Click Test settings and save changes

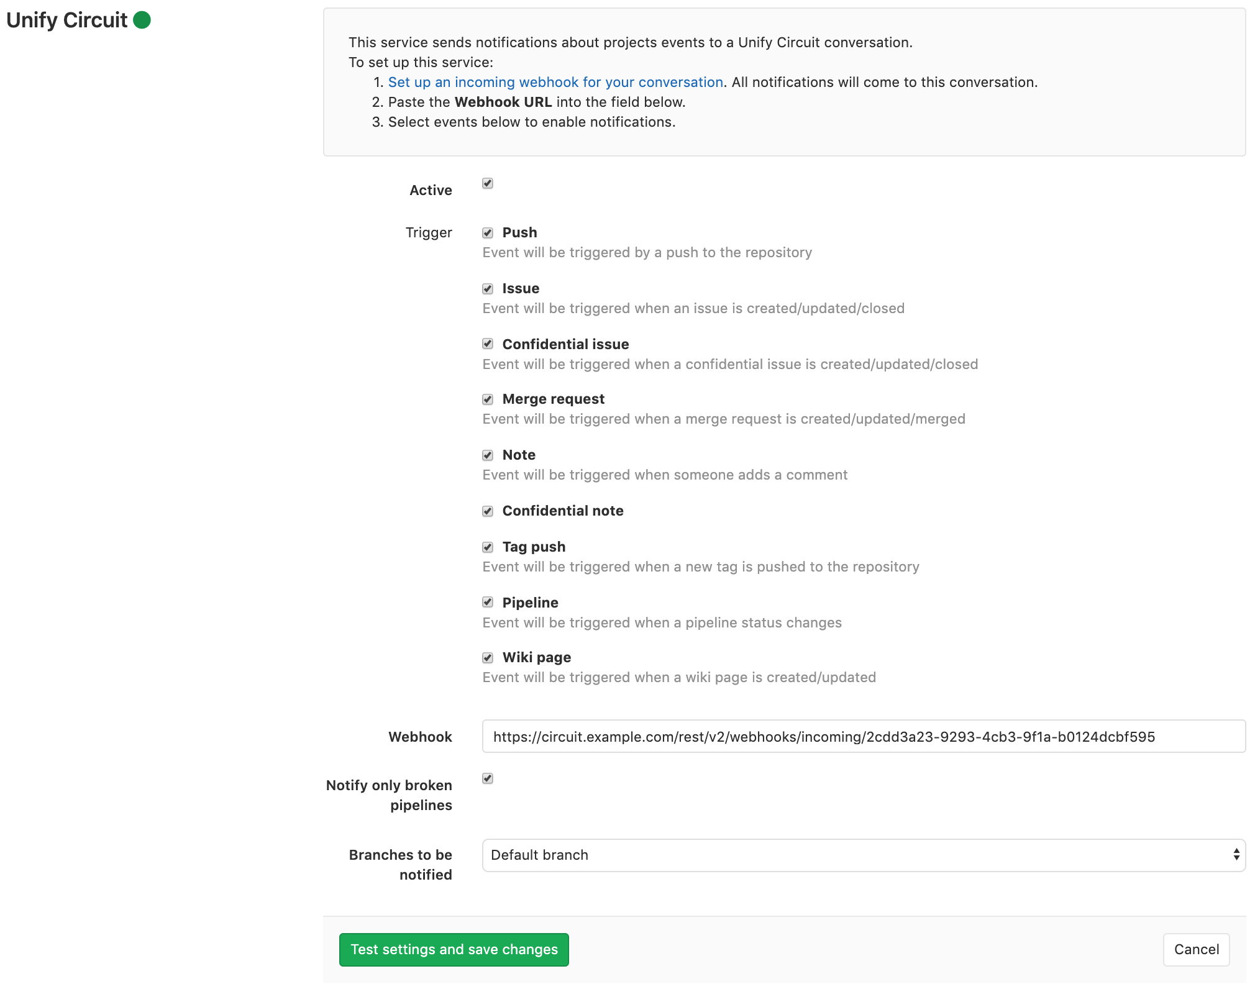(454, 949)
